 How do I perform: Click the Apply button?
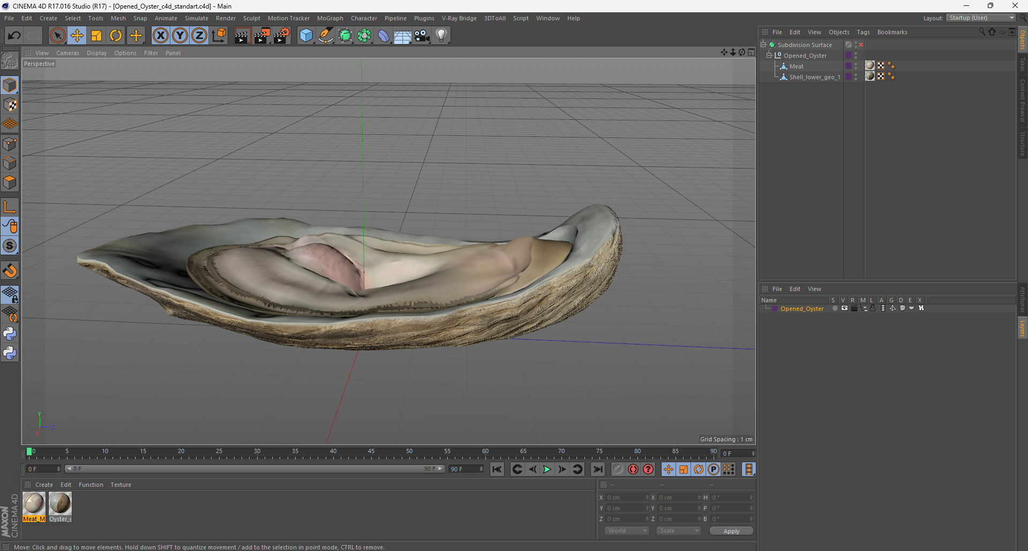[x=731, y=531]
